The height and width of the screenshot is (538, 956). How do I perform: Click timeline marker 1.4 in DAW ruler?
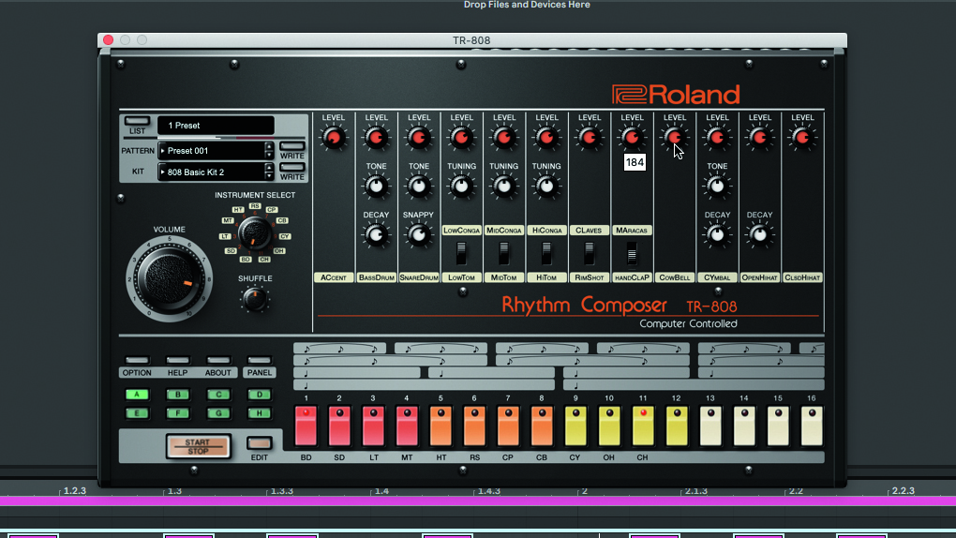(381, 490)
